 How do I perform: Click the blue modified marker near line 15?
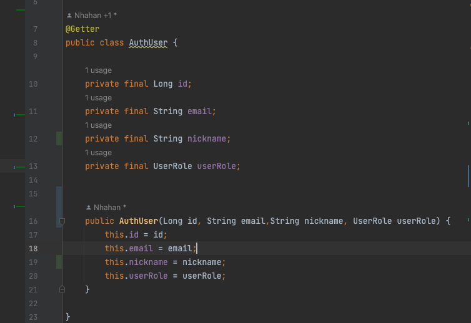click(x=59, y=207)
